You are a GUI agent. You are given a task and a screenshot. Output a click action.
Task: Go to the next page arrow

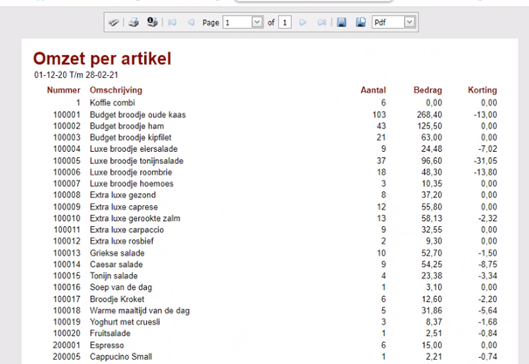(x=303, y=23)
